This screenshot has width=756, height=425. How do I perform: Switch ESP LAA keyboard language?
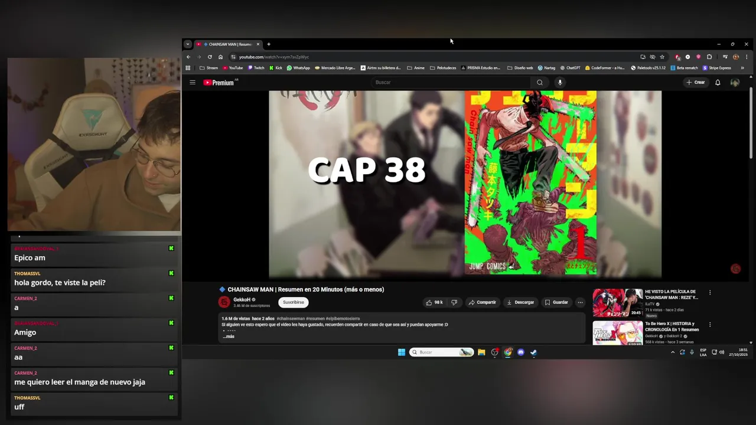coord(703,352)
